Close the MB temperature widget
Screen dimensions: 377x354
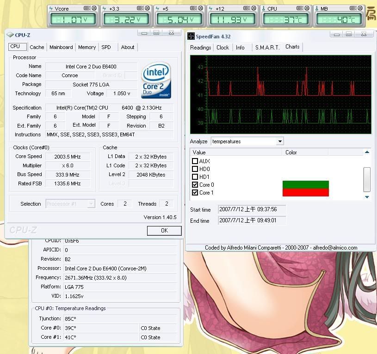(358, 8)
